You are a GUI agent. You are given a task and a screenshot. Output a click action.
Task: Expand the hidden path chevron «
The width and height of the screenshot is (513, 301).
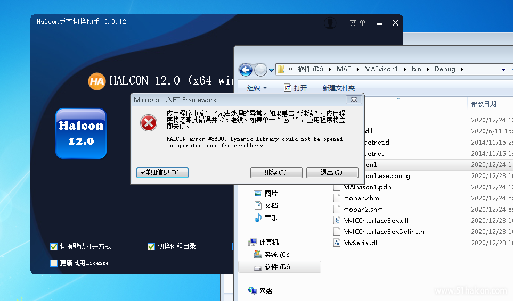[291, 69]
